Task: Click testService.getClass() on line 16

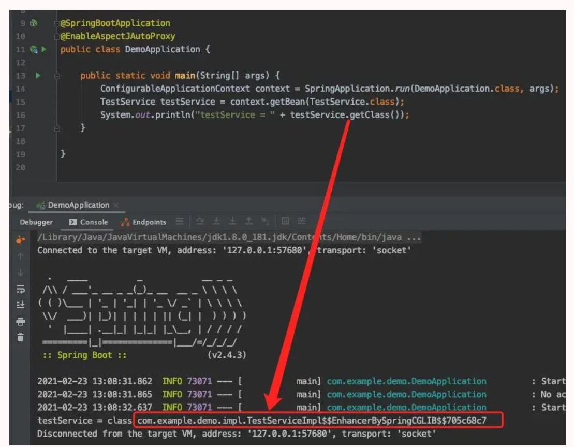Action: click(x=347, y=115)
